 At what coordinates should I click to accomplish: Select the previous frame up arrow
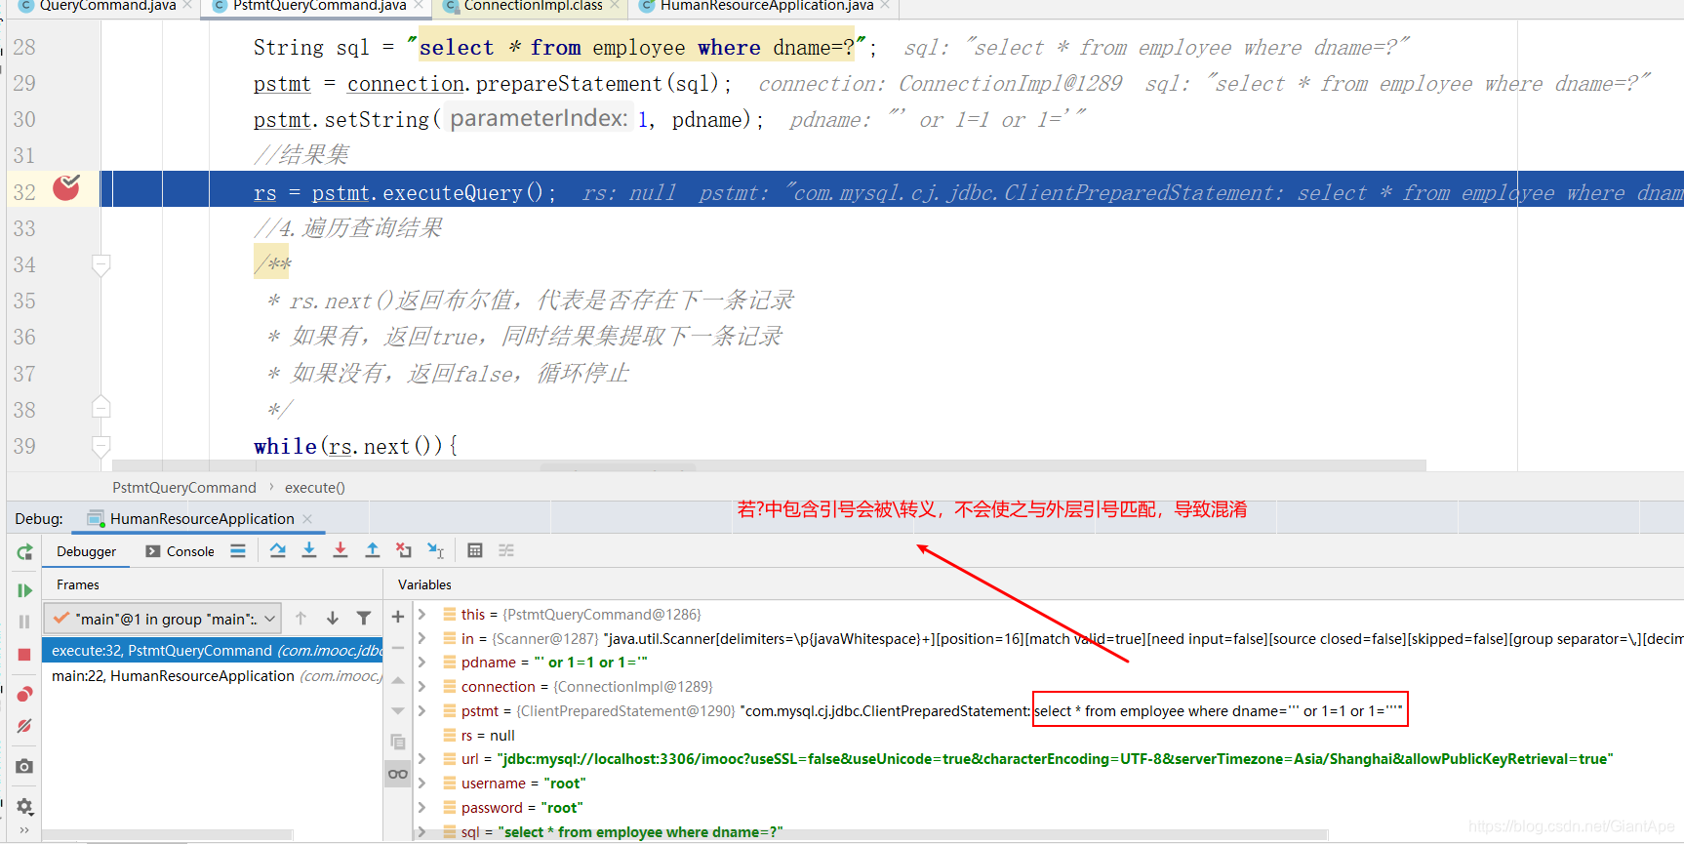tap(301, 618)
